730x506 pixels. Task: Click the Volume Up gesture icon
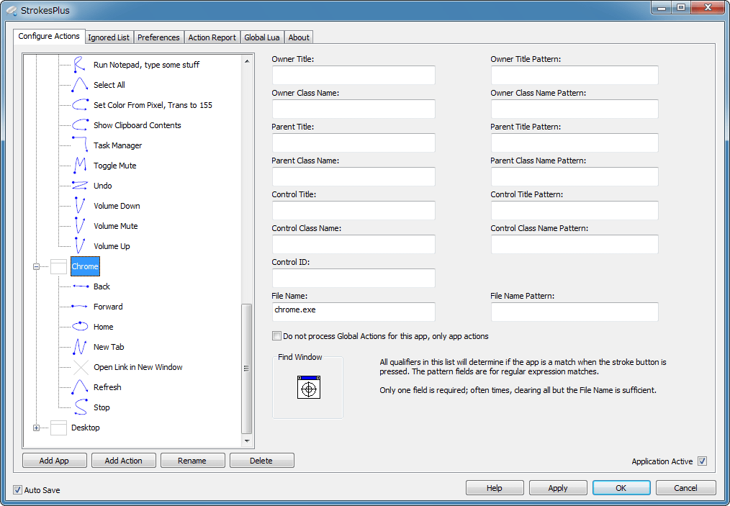coord(80,246)
